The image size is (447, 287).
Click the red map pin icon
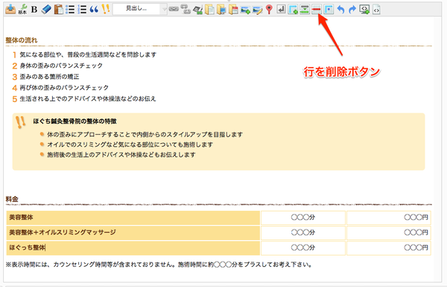pyautogui.click(x=269, y=10)
